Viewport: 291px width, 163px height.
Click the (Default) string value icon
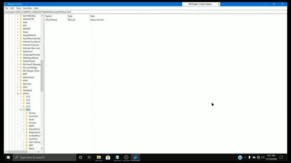coord(47,19)
